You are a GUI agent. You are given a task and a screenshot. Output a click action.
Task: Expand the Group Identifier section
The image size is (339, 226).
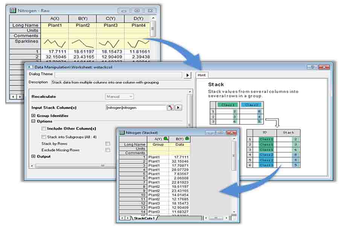click(33, 116)
